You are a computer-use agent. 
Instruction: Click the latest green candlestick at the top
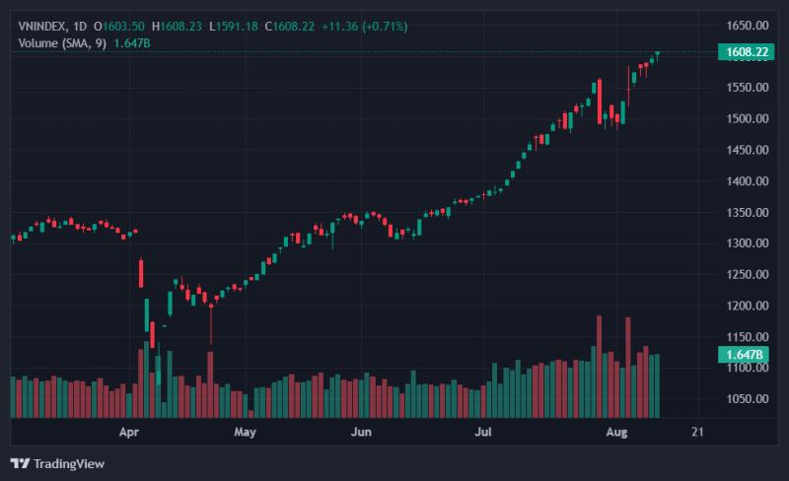[657, 55]
